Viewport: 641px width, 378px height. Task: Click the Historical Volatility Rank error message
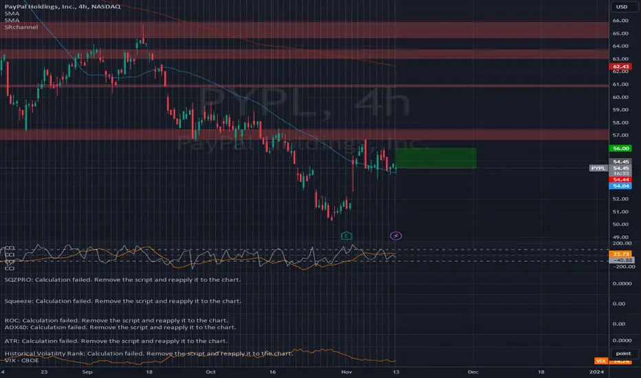tap(149, 353)
